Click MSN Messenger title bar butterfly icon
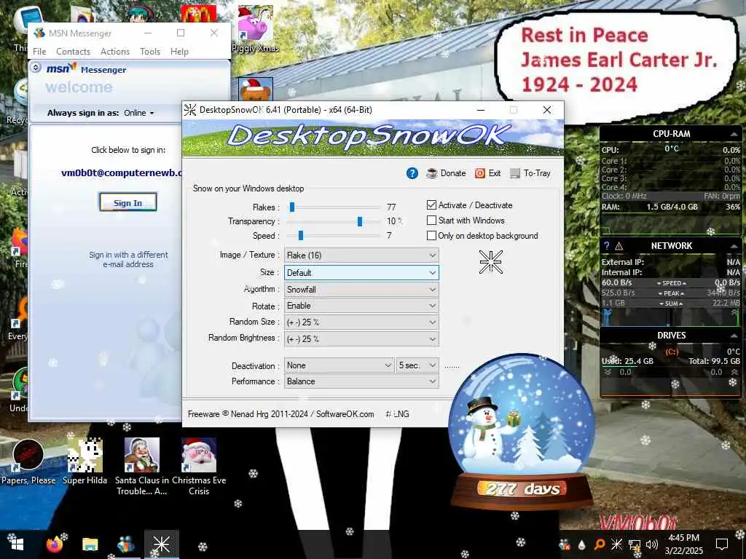 tap(39, 33)
